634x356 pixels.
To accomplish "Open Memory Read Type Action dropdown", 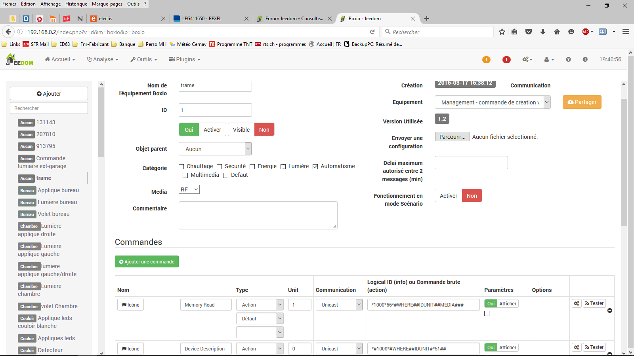I will (x=260, y=305).
